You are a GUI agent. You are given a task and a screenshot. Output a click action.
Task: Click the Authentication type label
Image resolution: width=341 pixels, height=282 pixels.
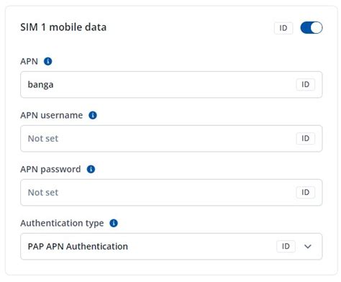click(62, 224)
